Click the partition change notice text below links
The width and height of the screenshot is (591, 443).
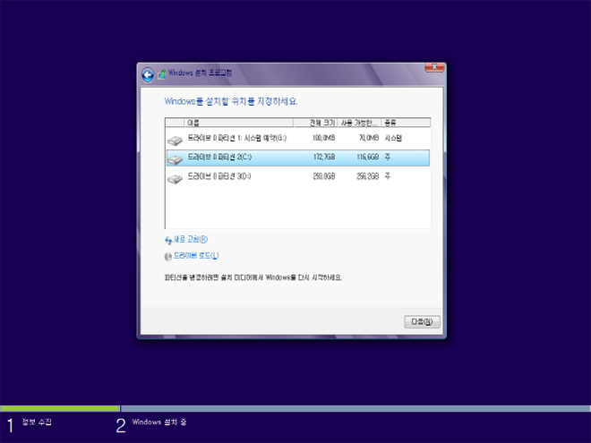[x=253, y=277]
